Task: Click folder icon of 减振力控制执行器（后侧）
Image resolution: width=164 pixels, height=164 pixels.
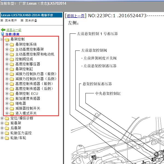Action: [12, 79]
